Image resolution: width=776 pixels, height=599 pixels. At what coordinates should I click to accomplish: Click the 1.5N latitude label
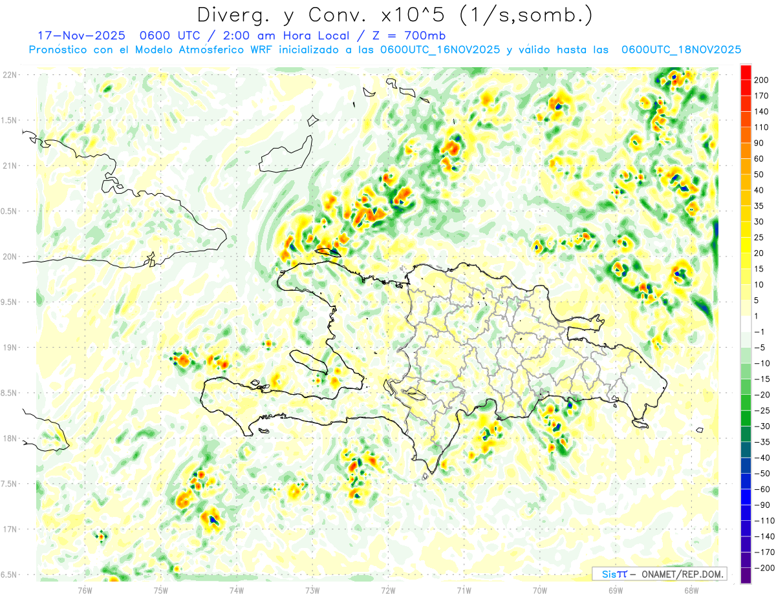click(9, 120)
